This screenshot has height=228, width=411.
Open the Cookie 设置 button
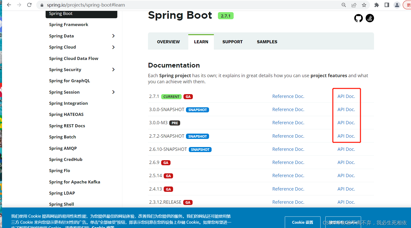point(303,222)
